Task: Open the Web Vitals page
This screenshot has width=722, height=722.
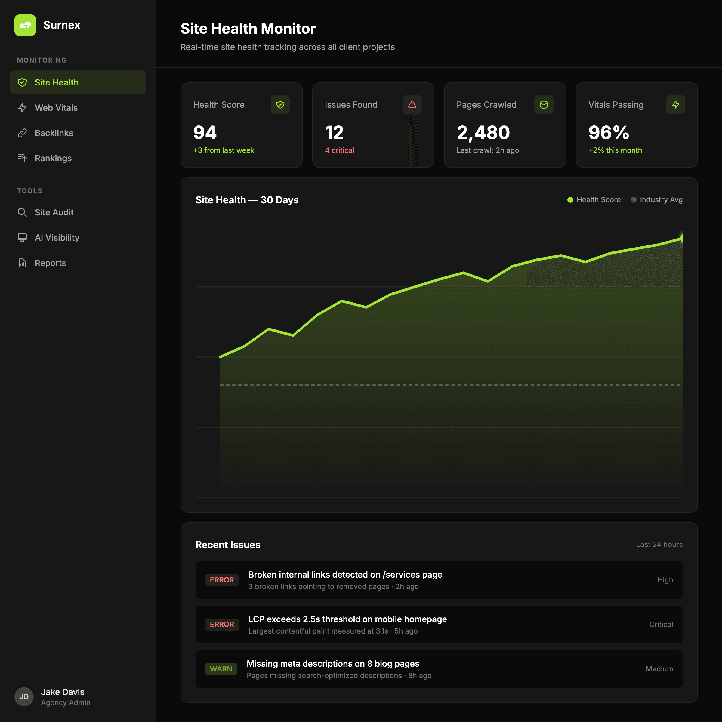Action: tap(56, 108)
